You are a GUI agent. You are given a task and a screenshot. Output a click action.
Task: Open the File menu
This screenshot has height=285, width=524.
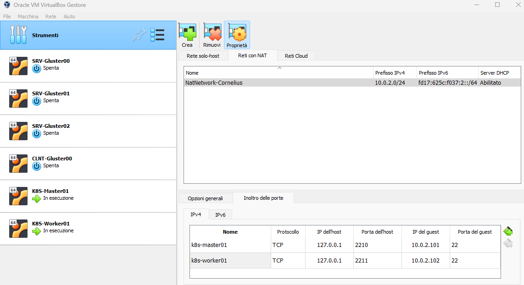pos(7,16)
